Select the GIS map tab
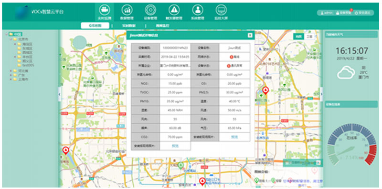Image resolution: width=382 pixels, height=189 pixels. pos(95,26)
